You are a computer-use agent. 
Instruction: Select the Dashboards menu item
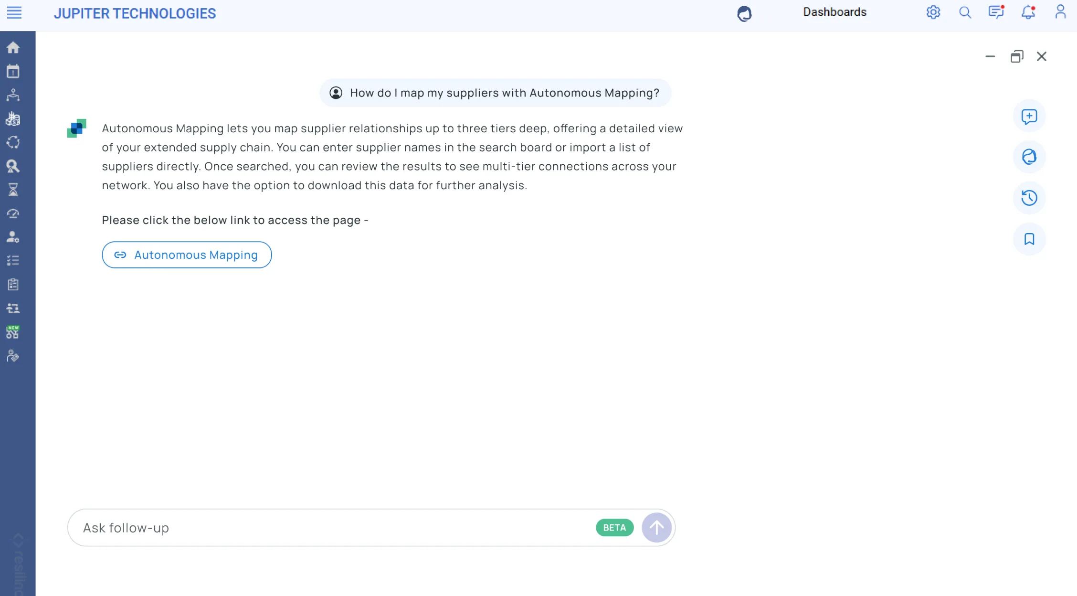(x=834, y=12)
